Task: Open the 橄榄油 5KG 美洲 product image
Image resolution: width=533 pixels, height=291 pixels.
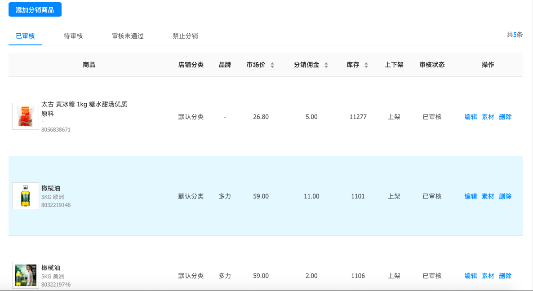Action: coord(26,275)
